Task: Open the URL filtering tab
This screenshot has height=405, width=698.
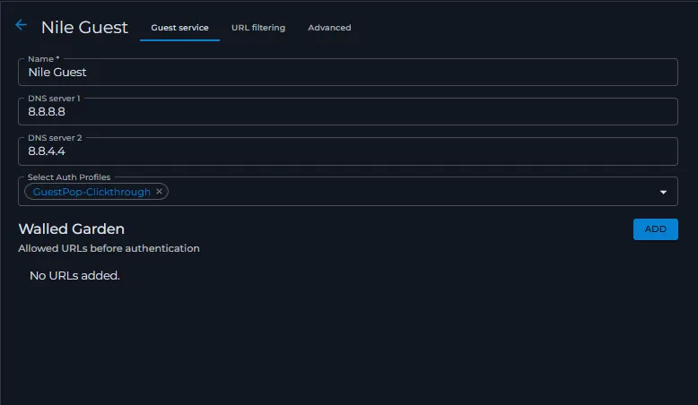Action: tap(258, 28)
